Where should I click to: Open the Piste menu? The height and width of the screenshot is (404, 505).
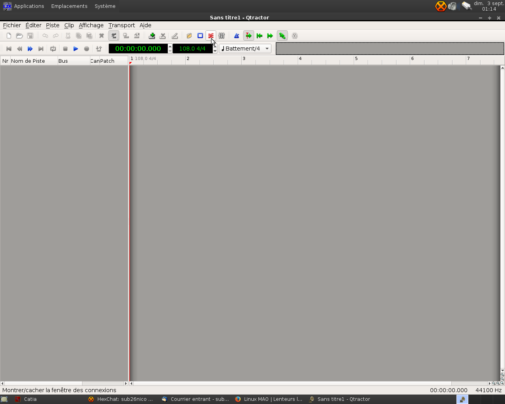(x=52, y=25)
